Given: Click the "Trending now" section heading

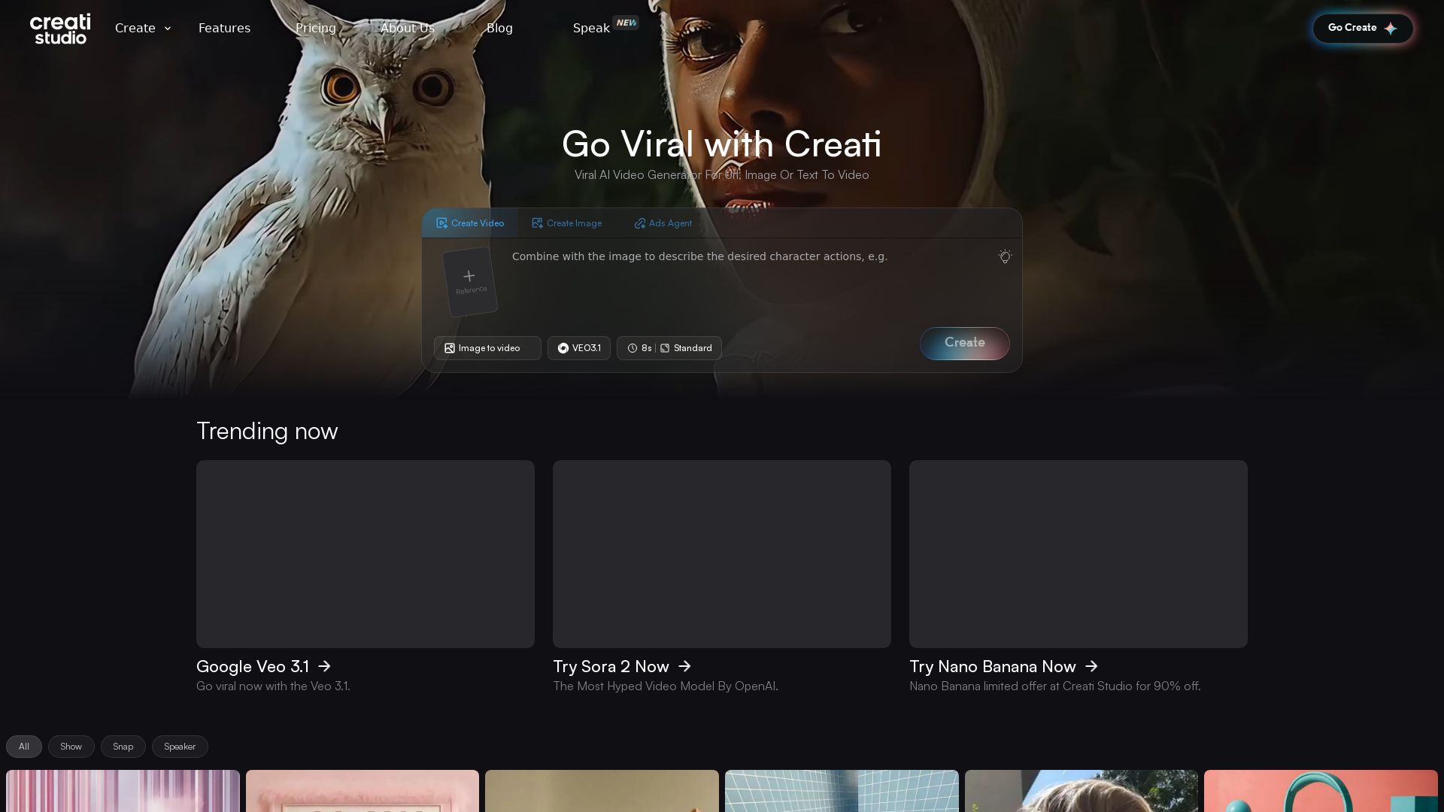Looking at the screenshot, I should (x=267, y=431).
